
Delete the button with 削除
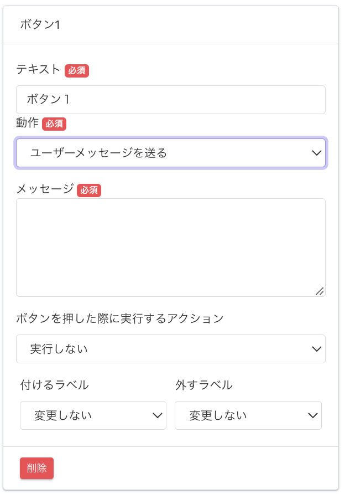coord(37,468)
